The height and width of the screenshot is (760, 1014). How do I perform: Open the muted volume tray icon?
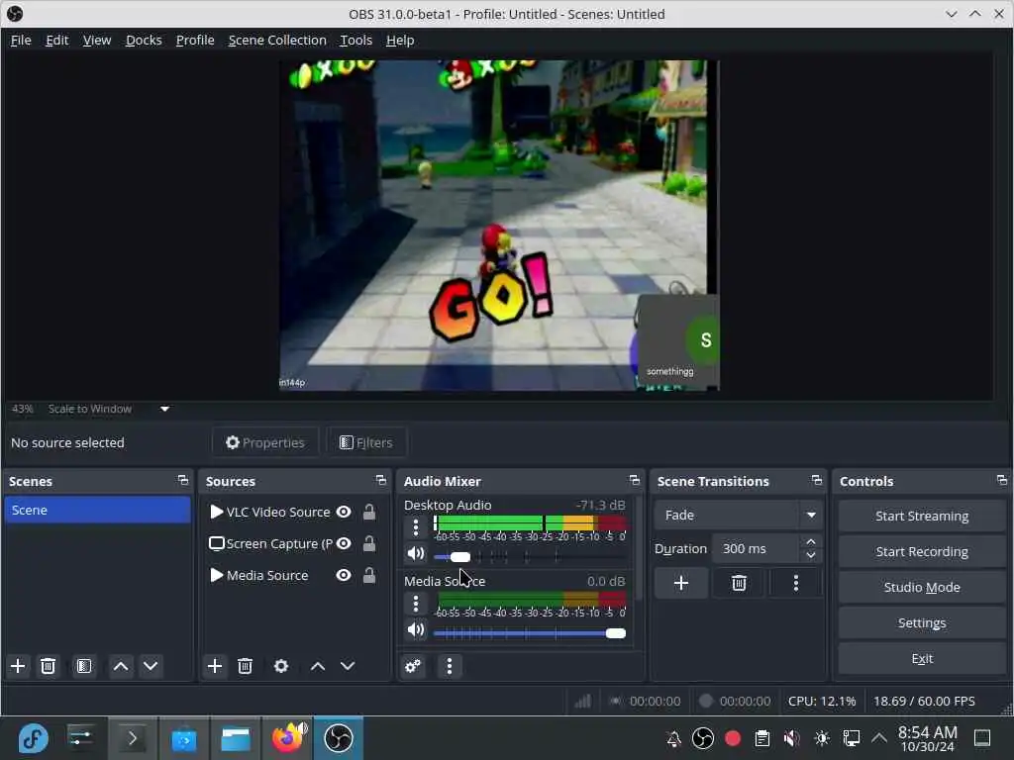tap(791, 738)
